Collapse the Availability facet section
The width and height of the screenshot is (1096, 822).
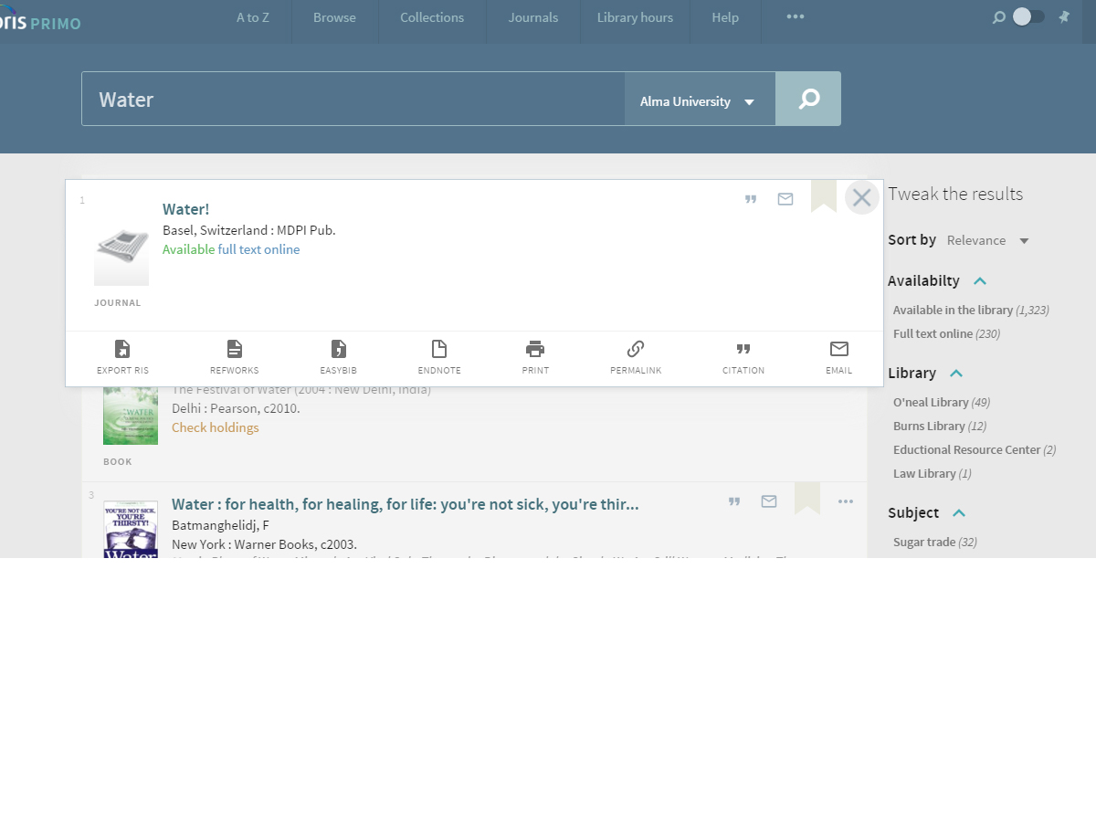click(980, 281)
